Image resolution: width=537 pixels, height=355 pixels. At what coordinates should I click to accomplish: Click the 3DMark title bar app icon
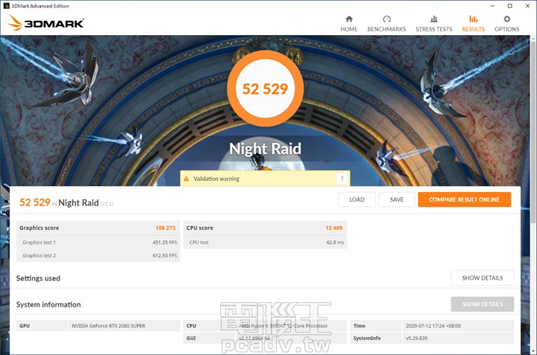pyautogui.click(x=5, y=5)
